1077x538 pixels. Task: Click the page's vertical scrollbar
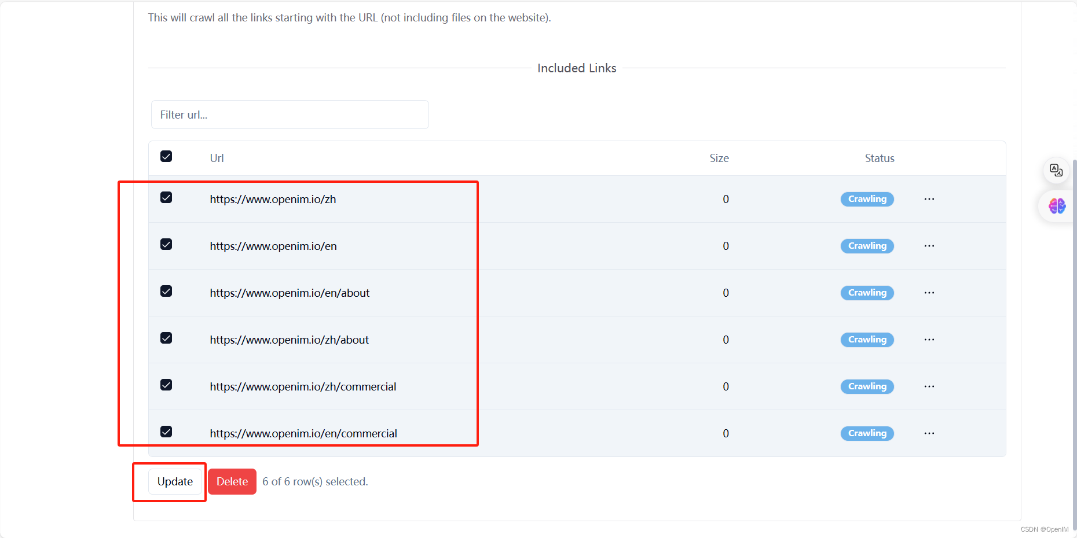pos(1074,344)
